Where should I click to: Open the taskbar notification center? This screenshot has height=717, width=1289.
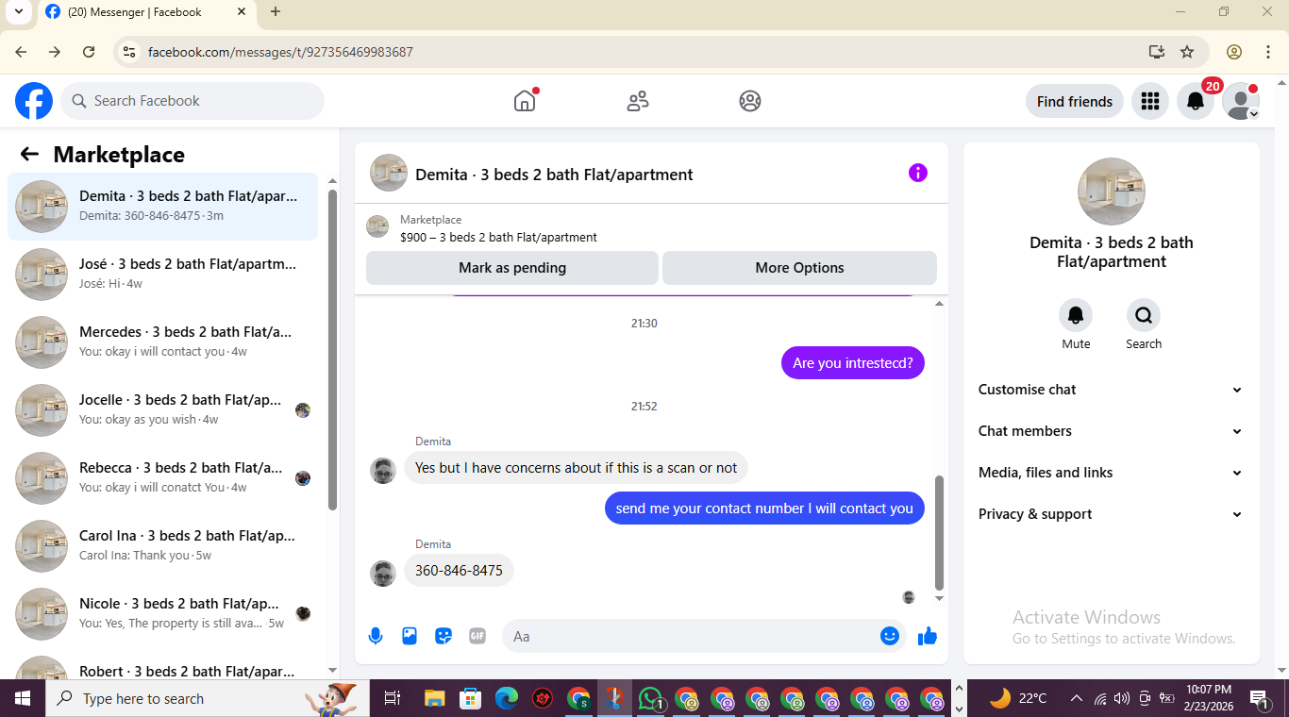coord(1259,698)
